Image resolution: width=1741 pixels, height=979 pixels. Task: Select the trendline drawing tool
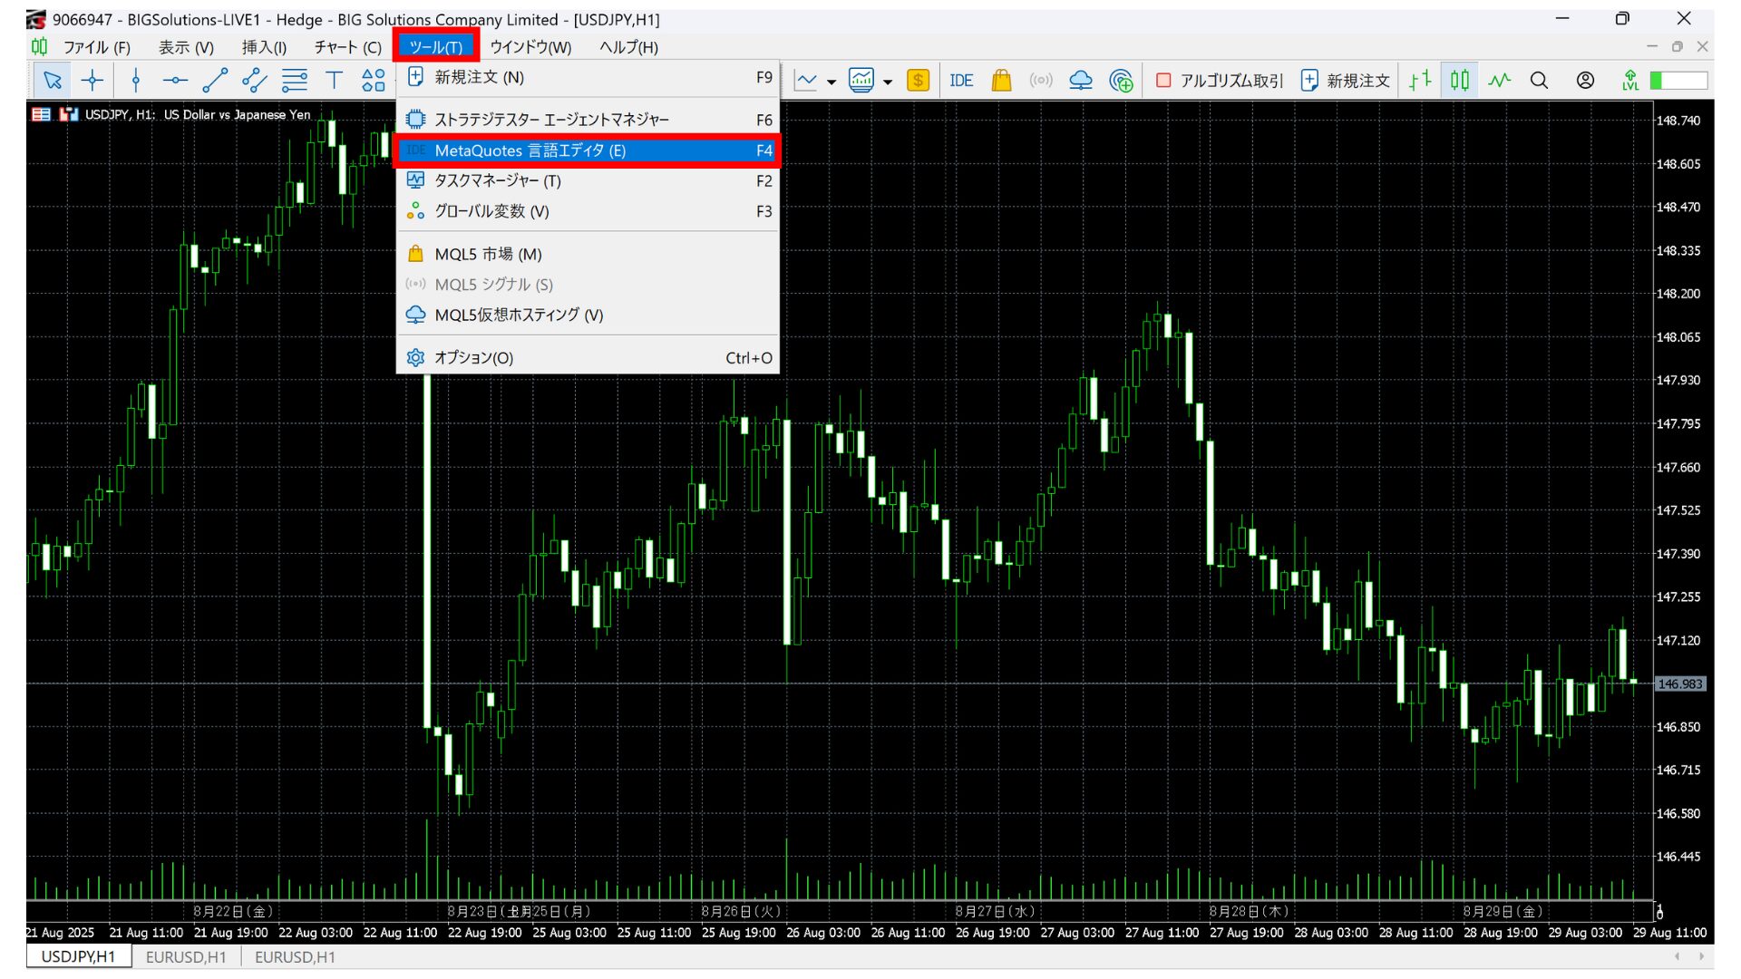(215, 81)
